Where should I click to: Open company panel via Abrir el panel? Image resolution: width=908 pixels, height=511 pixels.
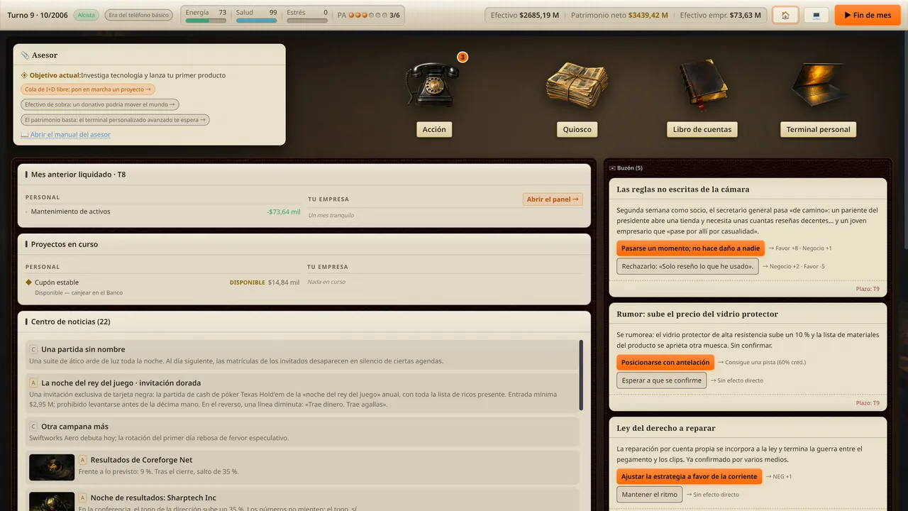tap(553, 199)
